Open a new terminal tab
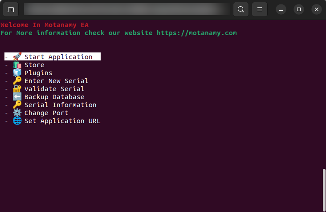Viewport: 326px width, 212px height. (11, 9)
